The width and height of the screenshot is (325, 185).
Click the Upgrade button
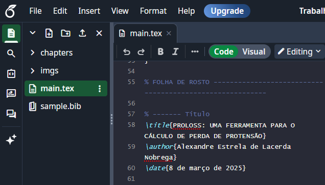tap(227, 11)
